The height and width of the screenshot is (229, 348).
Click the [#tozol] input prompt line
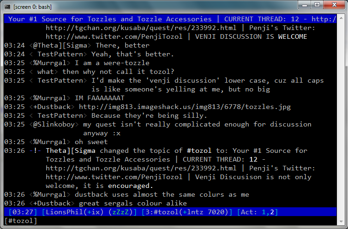coord(21,221)
